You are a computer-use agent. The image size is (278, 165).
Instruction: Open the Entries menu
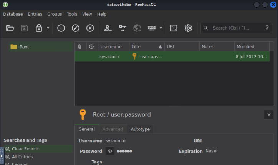35,14
